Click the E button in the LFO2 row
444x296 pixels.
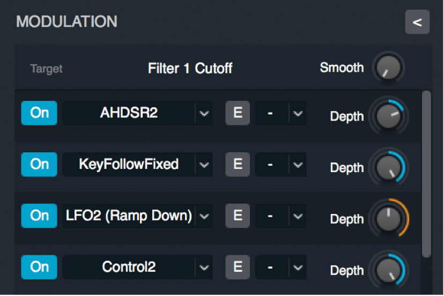pos(238,216)
